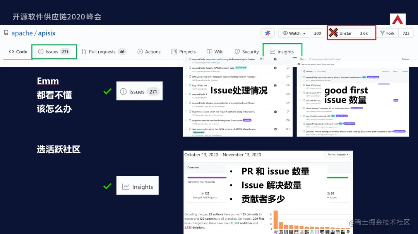
Task: Click the repository bookmark icon beside apache/apisix
Action: click(x=6, y=33)
